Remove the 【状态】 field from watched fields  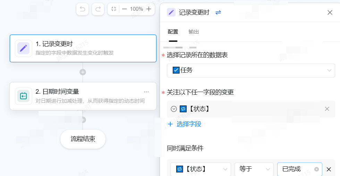[327, 109]
